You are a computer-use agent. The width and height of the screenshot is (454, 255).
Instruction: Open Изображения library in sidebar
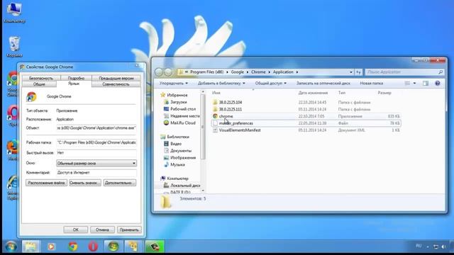point(183,157)
